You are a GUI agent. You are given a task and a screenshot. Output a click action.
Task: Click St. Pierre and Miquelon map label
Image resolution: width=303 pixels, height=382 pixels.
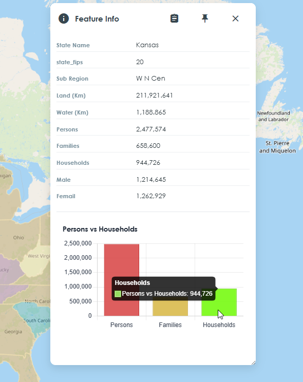point(277,147)
